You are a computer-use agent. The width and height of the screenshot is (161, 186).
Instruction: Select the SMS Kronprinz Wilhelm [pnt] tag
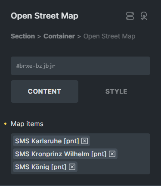(x=61, y=154)
